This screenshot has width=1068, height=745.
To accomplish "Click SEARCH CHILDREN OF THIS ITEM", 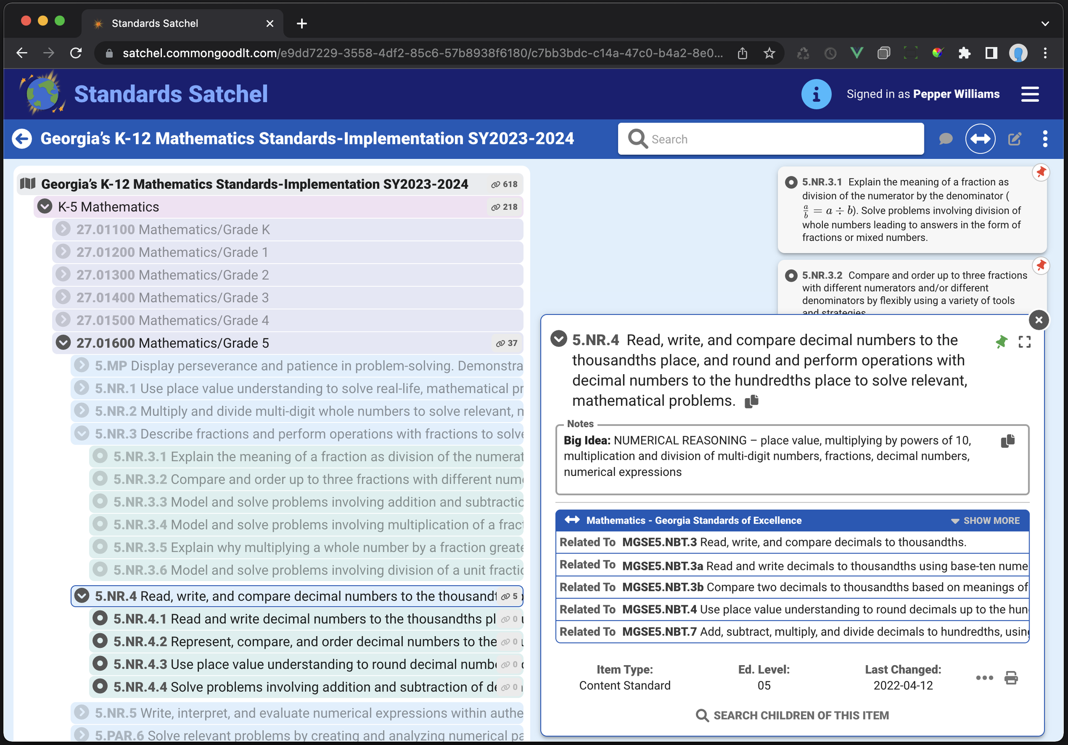I will pos(792,715).
